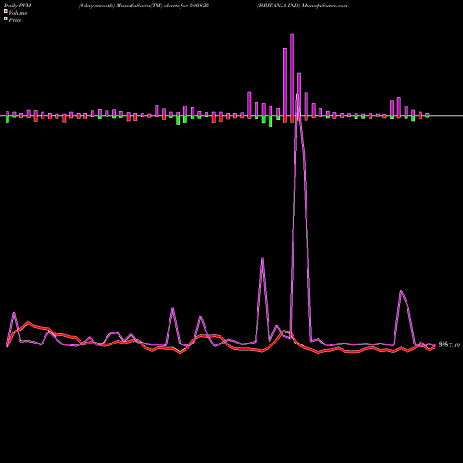The image size is (463, 463).
Task: Click the 3day smooth MunafaSutra charts heading
Action: click(144, 6)
